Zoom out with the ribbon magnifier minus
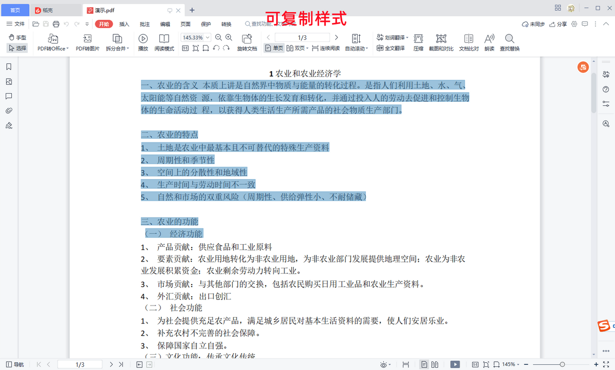This screenshot has height=370, width=615. click(x=218, y=37)
